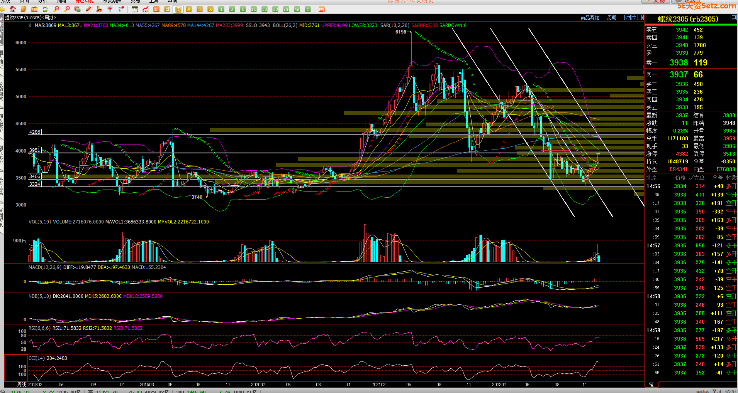The image size is (738, 393).
Task: Select the red pencil drawing tool
Action: tap(88, 9)
